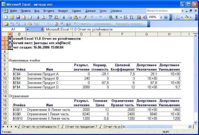Send for review with the paperclip envelope icon
This screenshot has height=135, width=199.
click(x=68, y=24)
